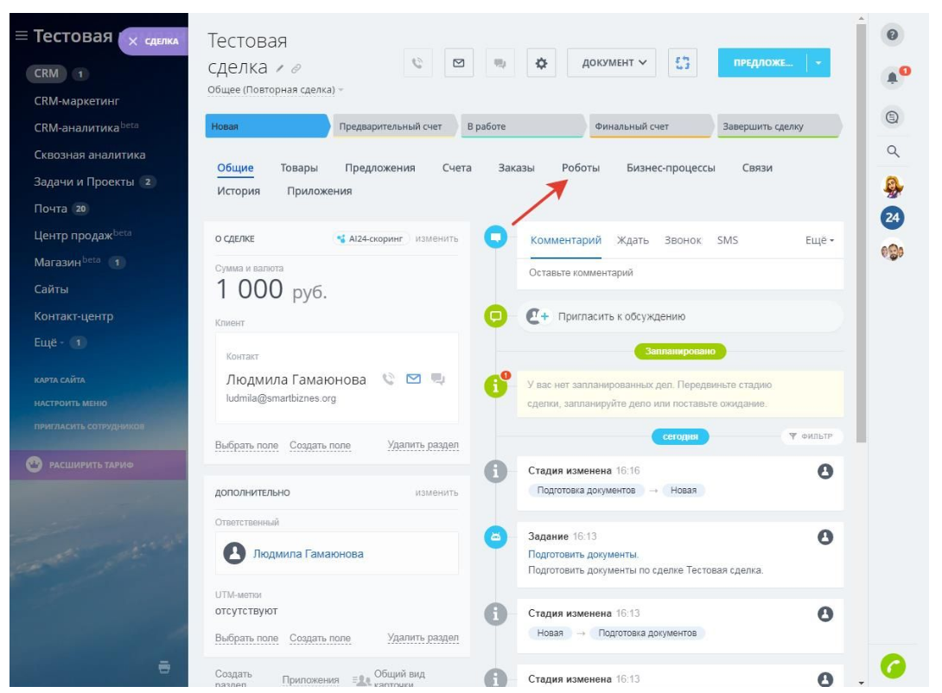Open the arrow dropdown beside ПРЕДЛОЖЕ... button
Image resolution: width=942 pixels, height=693 pixels.
[818, 62]
